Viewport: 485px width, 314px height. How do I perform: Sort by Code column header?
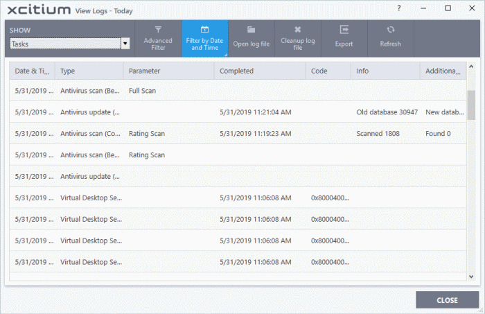328,71
